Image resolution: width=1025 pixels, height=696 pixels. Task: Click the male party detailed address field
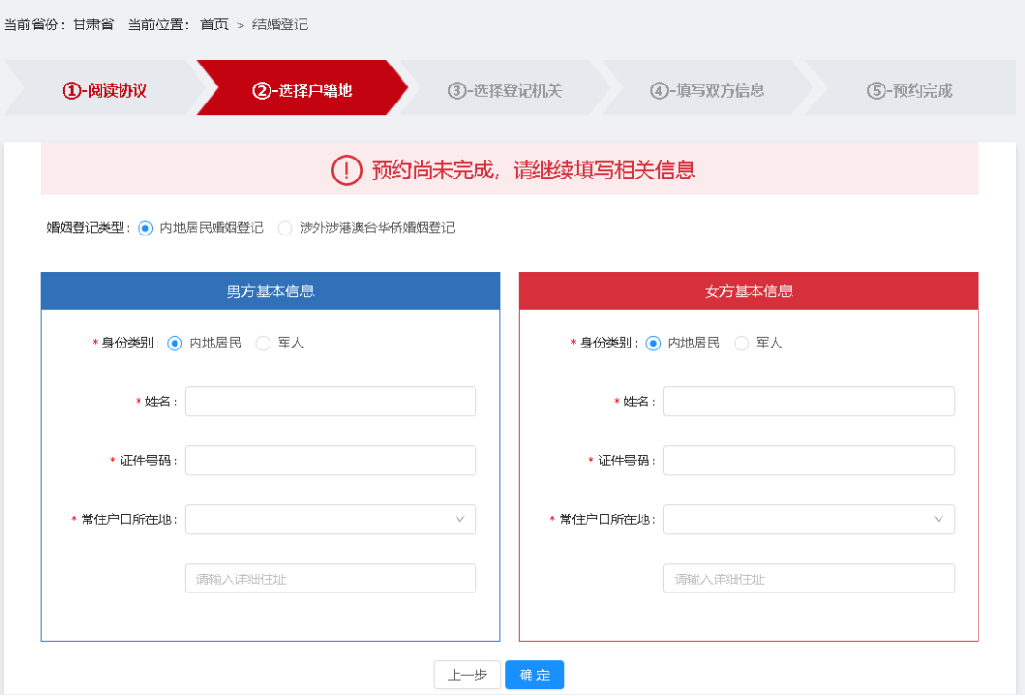(330, 578)
